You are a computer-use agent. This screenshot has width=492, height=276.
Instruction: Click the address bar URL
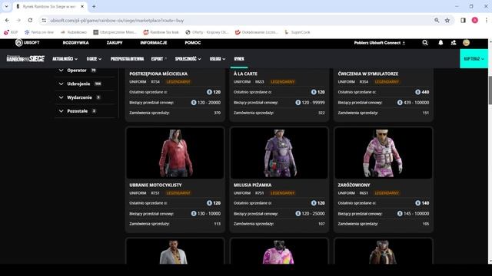coord(117,21)
